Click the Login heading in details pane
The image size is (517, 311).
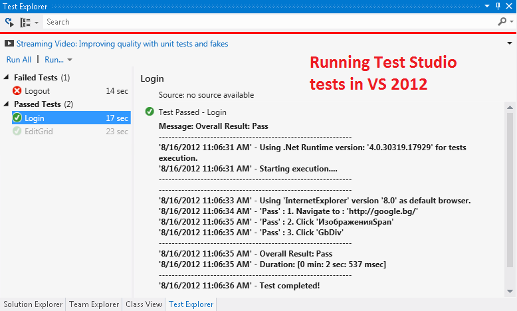(152, 78)
